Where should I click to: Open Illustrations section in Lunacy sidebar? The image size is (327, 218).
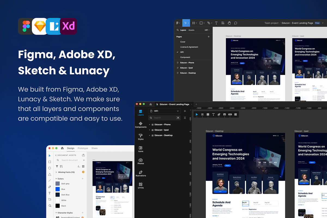coord(141,174)
